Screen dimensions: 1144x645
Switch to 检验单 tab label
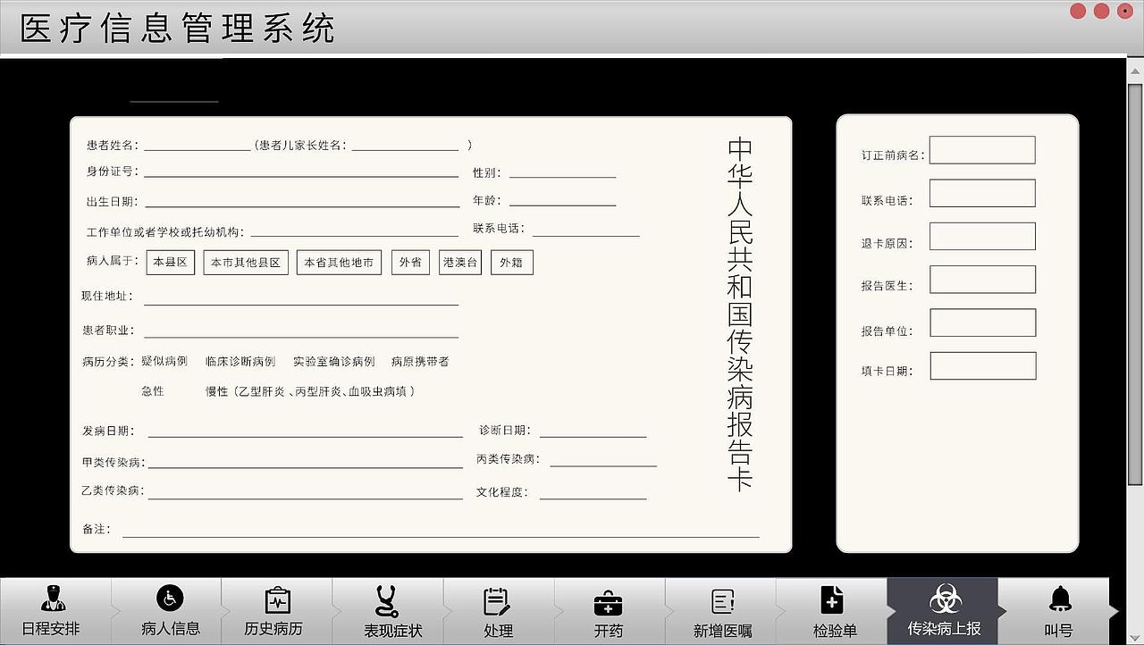coord(835,631)
